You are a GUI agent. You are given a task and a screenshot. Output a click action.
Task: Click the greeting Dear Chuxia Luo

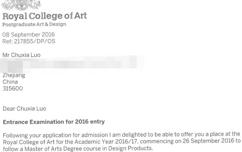coord(24,109)
